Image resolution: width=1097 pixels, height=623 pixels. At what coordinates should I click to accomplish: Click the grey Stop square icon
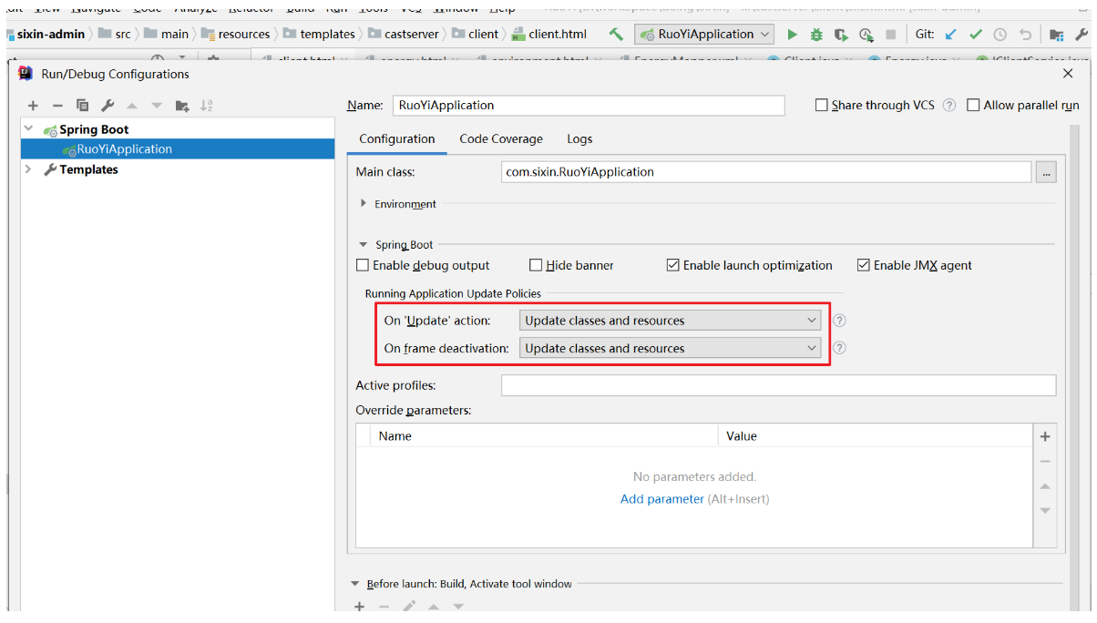click(890, 35)
